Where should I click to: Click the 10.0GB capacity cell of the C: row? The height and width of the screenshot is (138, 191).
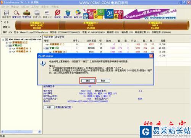tap(162, 44)
